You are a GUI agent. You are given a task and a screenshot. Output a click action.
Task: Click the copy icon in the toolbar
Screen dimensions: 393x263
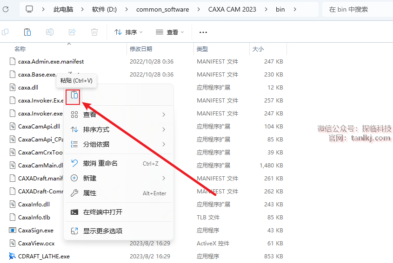[5, 32]
